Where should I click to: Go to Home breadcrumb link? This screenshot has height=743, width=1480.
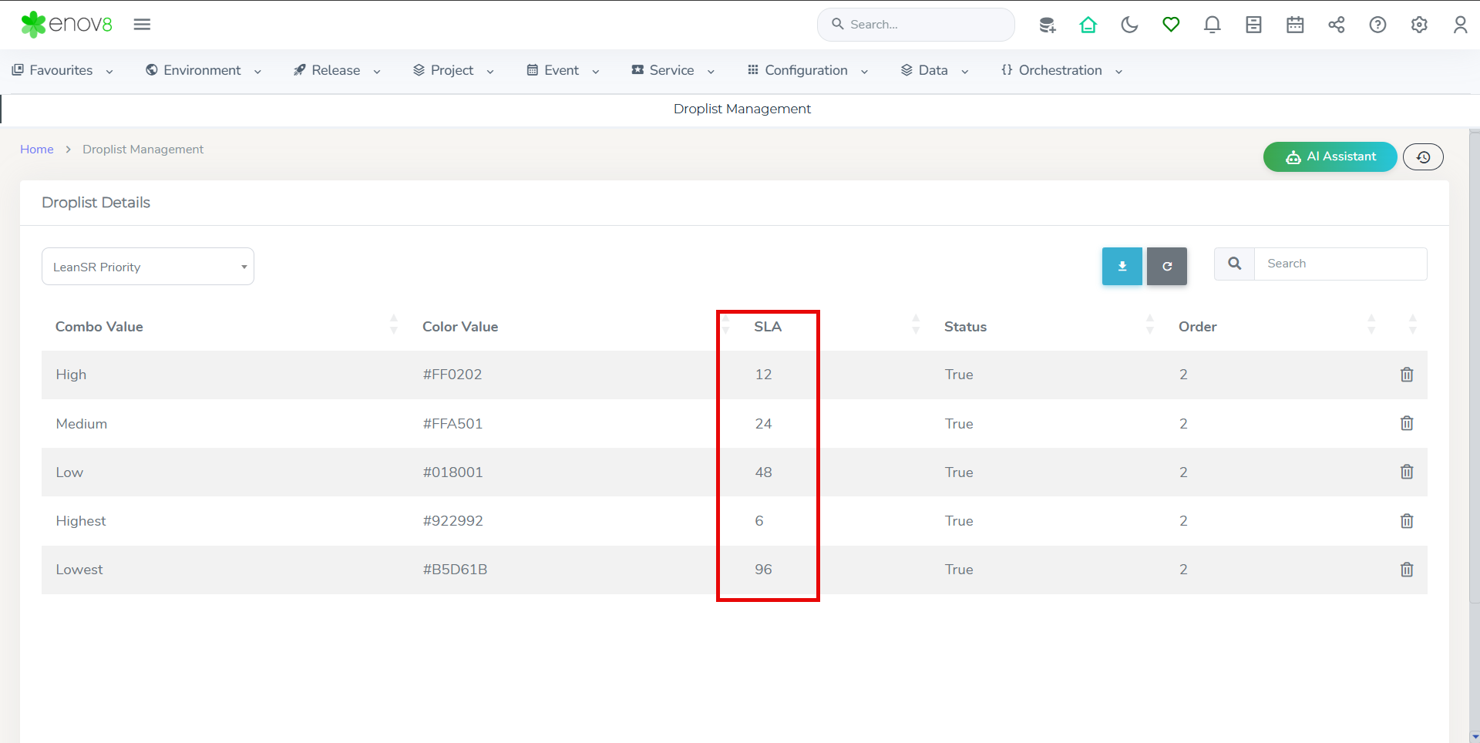(x=36, y=150)
